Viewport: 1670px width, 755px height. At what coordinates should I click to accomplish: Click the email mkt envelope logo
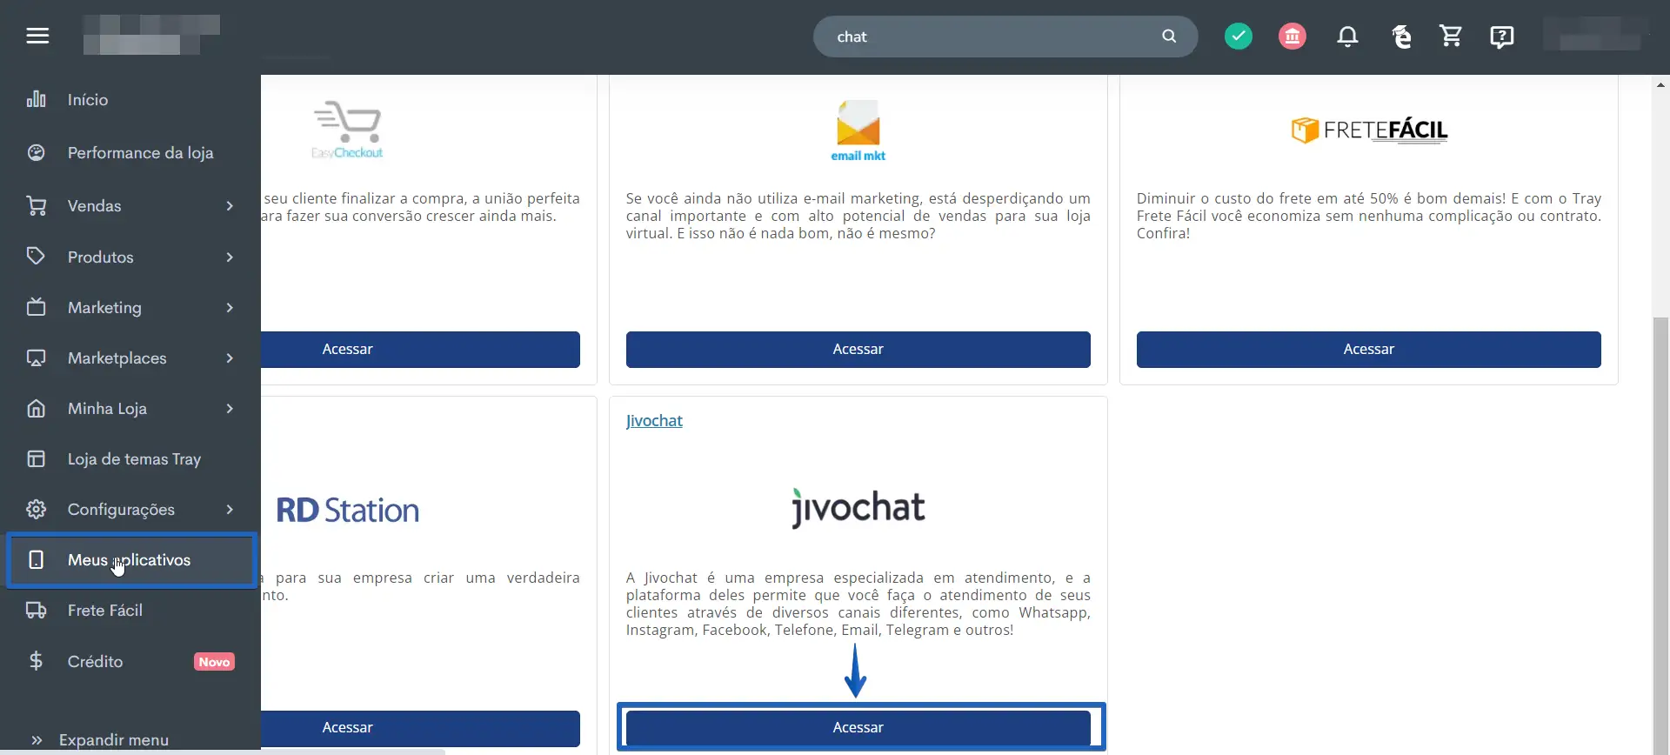click(858, 130)
